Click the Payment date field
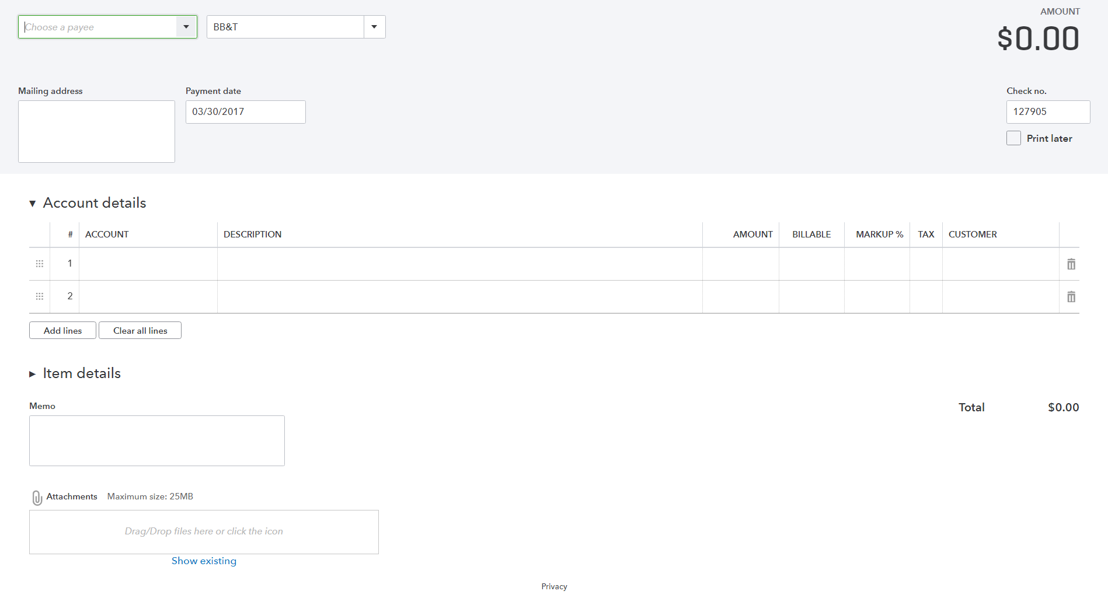 click(245, 112)
